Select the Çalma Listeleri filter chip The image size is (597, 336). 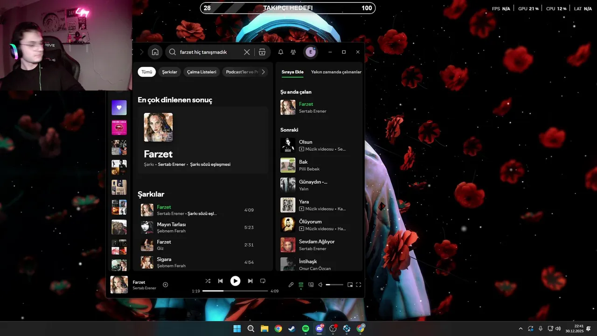click(x=201, y=72)
